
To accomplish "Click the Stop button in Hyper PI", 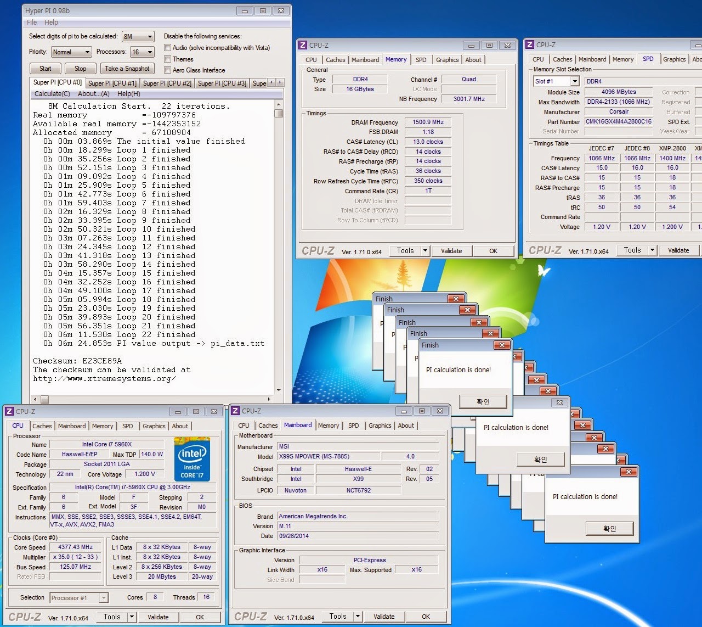I will point(80,69).
